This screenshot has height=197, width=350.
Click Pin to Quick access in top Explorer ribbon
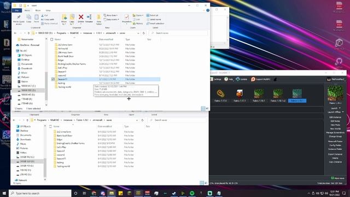(19, 19)
